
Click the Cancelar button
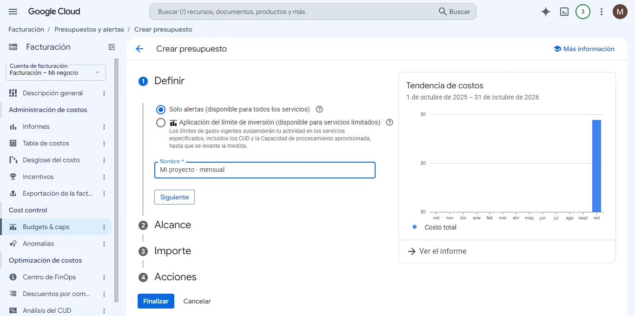pos(197,301)
